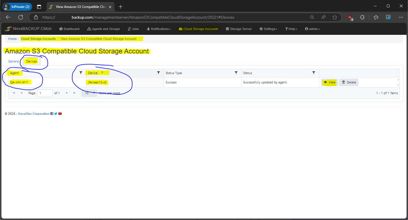Add page to favorites star icon
408x220 pixels.
pos(335,17)
